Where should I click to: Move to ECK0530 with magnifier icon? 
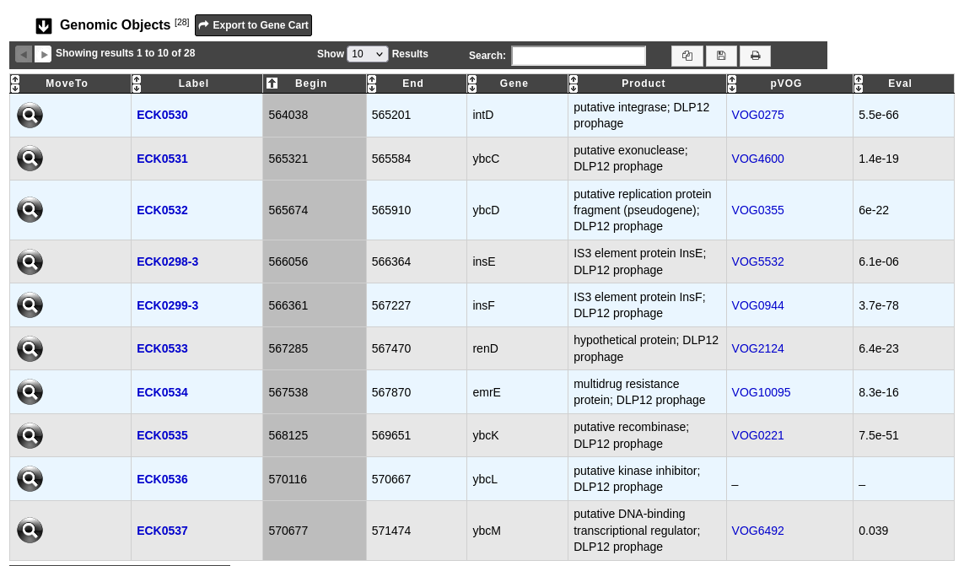(x=30, y=115)
